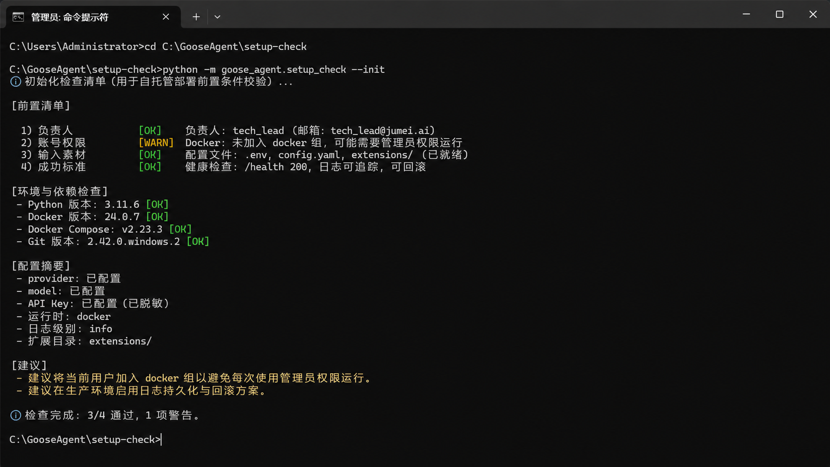Click the 检查完成: 3/4 通过 summary line
This screenshot has width=830, height=467.
click(x=105, y=415)
